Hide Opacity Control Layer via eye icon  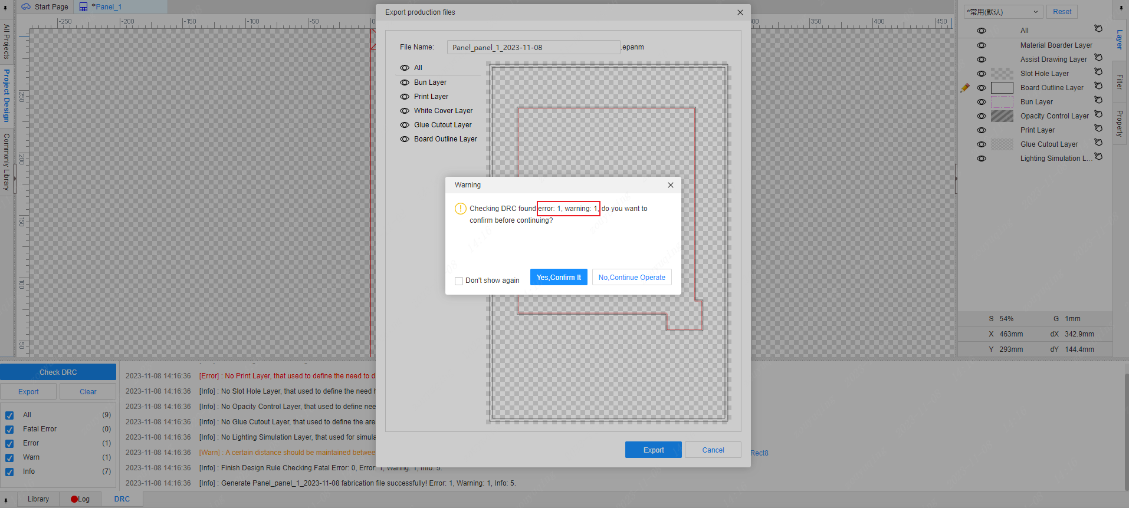tap(982, 116)
